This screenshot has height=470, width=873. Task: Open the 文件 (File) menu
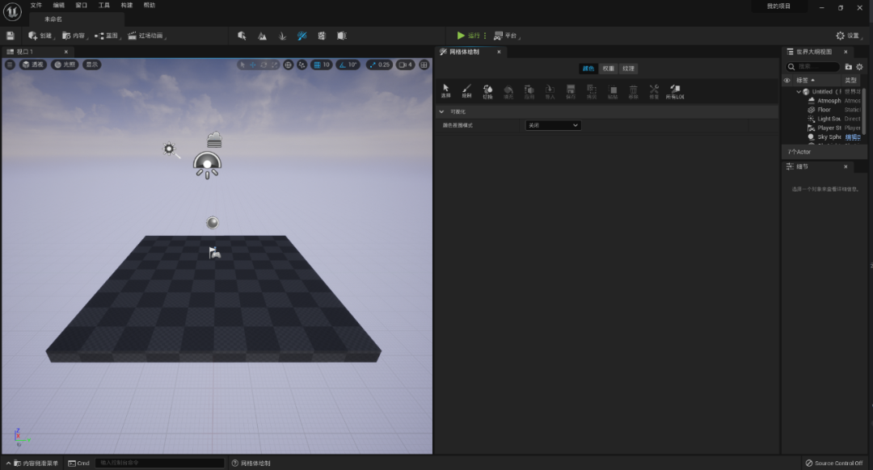tap(36, 5)
